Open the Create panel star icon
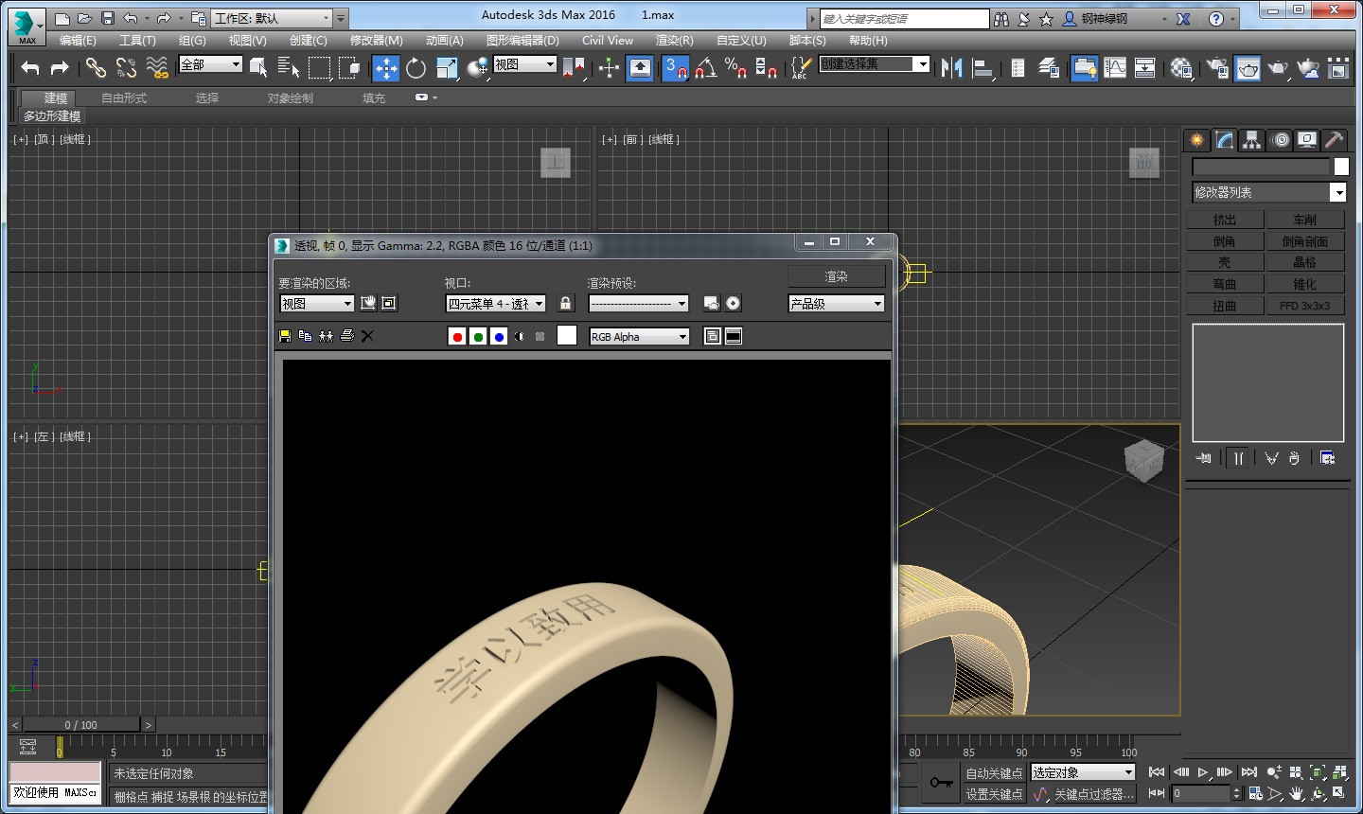The height and width of the screenshot is (814, 1363). click(1197, 140)
